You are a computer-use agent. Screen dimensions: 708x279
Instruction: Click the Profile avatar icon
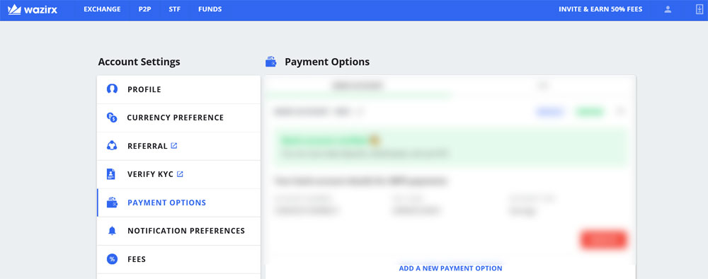(112, 89)
